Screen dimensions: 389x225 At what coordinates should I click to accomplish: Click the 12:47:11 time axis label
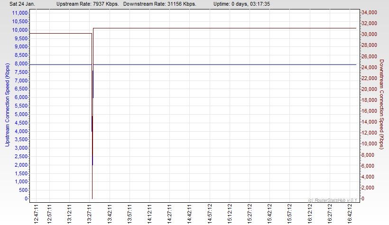(36, 214)
